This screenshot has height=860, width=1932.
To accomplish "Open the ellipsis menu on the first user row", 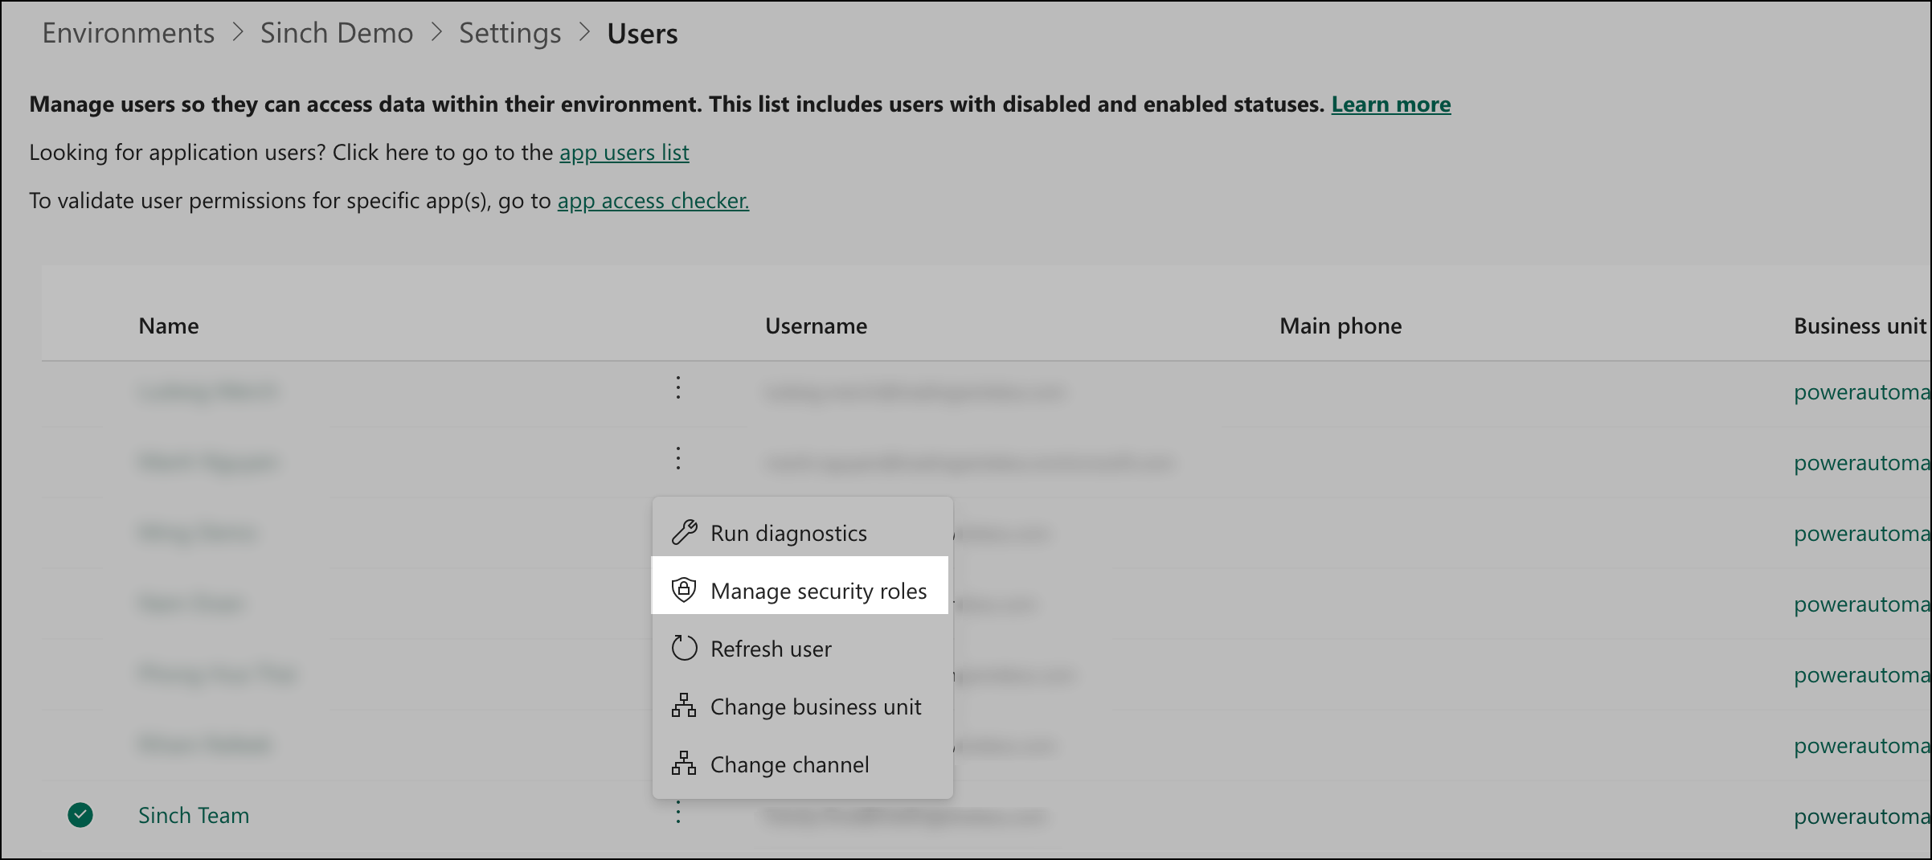I will (678, 388).
